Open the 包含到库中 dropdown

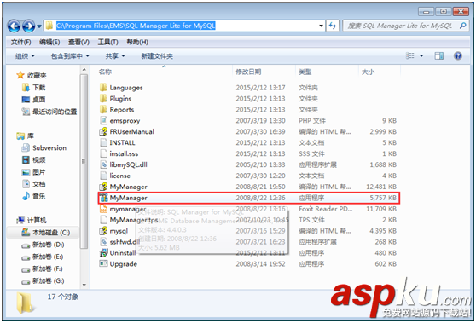(x=70, y=55)
